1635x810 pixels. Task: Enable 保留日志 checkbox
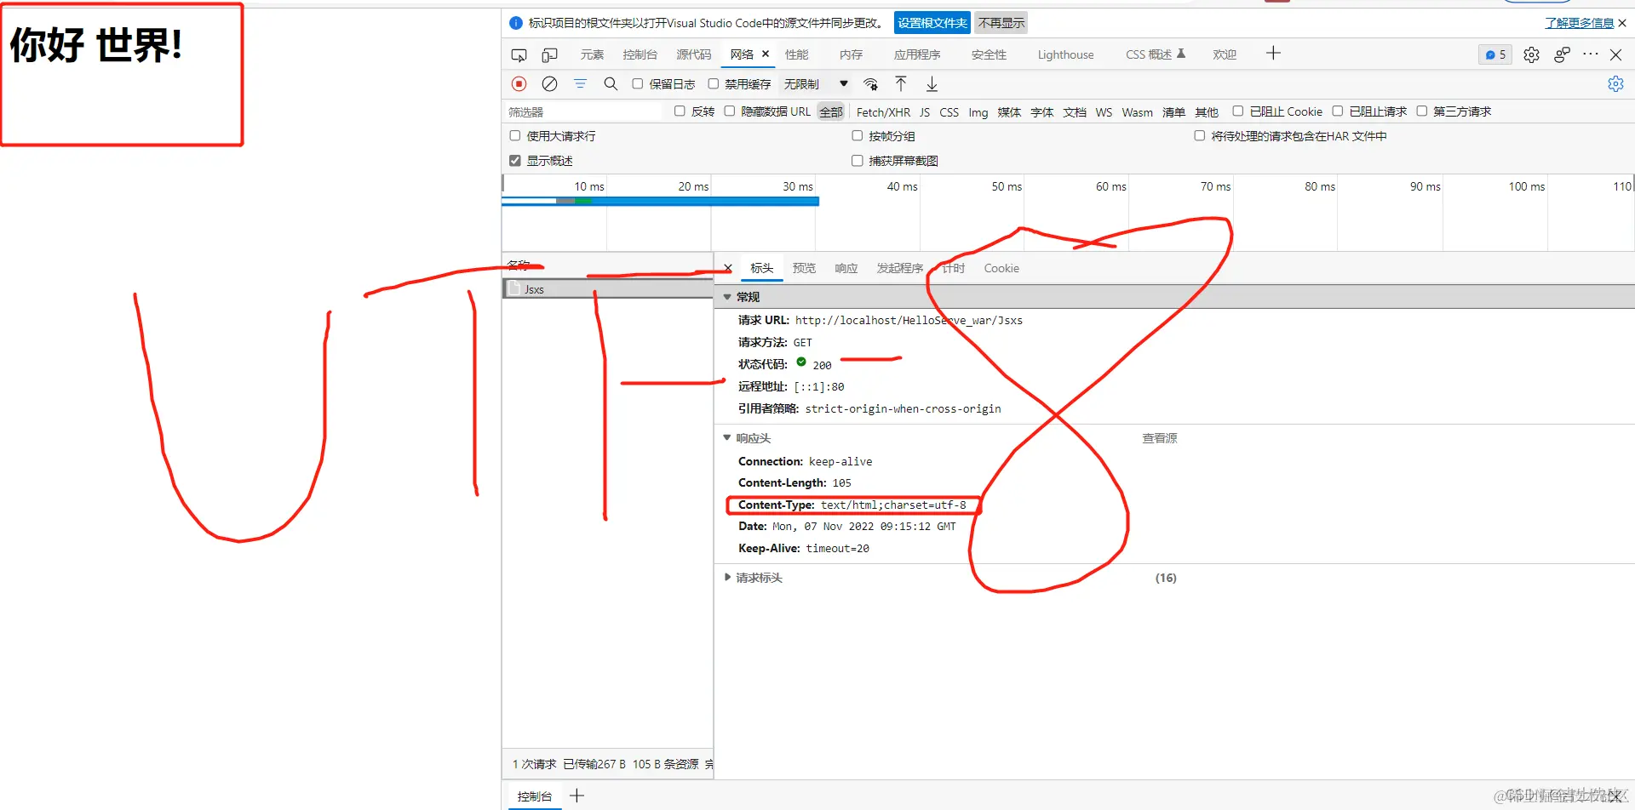point(637,84)
